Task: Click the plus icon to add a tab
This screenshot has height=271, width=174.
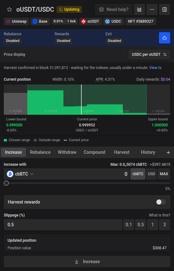Action: pos(168,153)
